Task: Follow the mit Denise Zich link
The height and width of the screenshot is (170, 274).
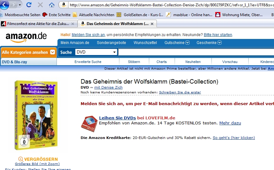Action: [108, 87]
